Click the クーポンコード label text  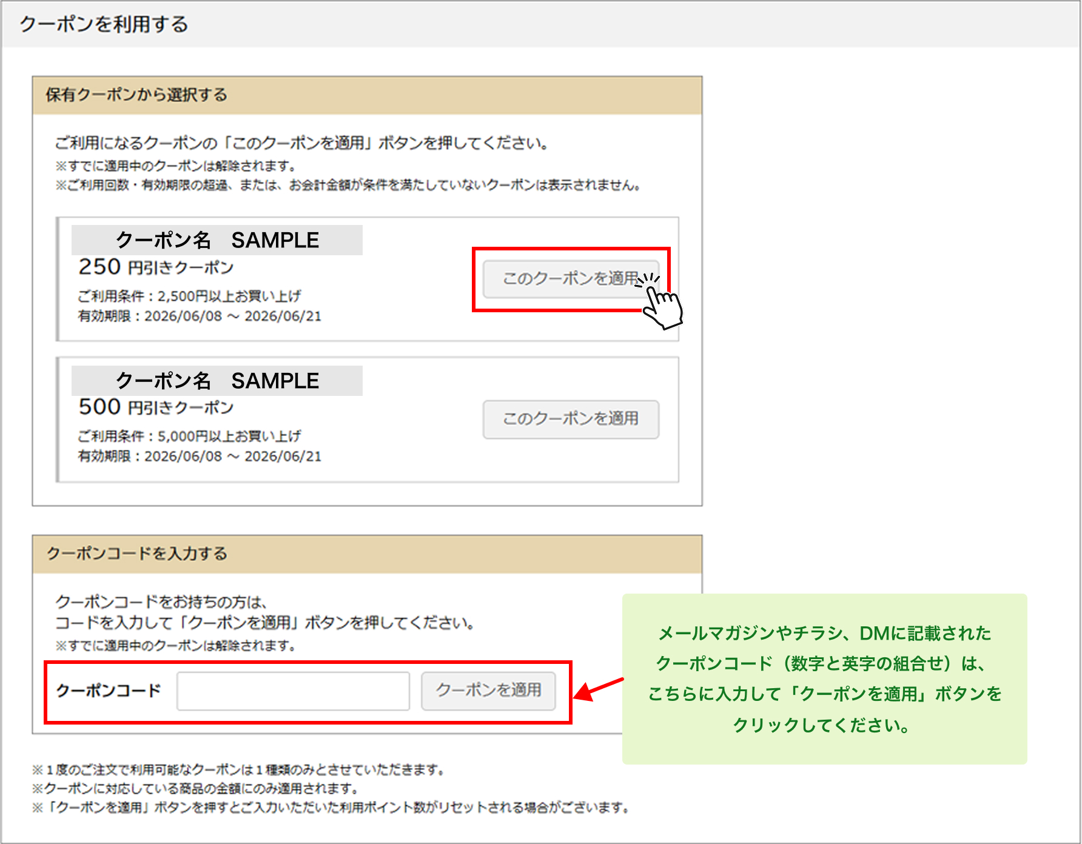109,691
